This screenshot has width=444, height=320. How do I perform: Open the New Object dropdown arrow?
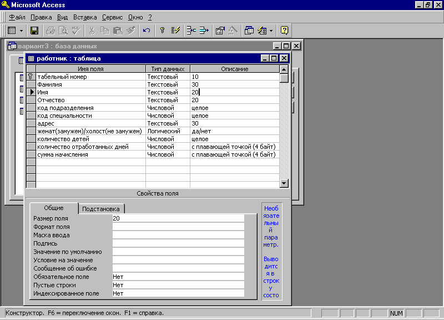[271, 31]
